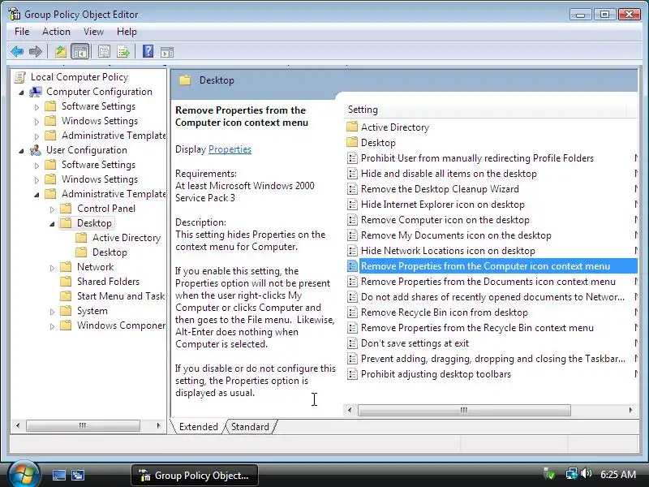Click the Shared Folders folder icon in tree
The height and width of the screenshot is (487, 649).
[x=66, y=282]
